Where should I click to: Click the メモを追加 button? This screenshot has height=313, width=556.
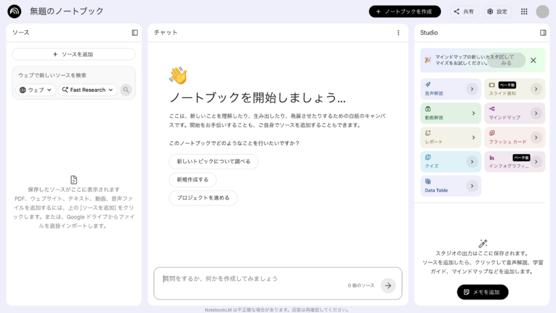483,292
